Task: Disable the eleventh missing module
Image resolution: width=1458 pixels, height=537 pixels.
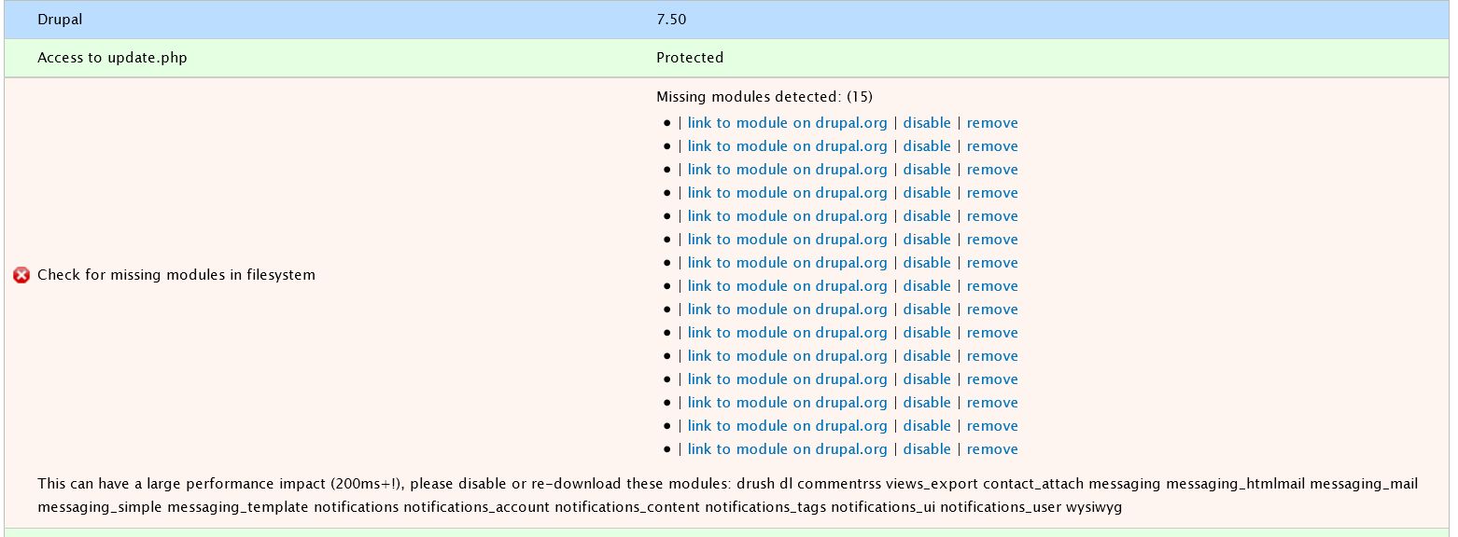Action: tap(927, 355)
